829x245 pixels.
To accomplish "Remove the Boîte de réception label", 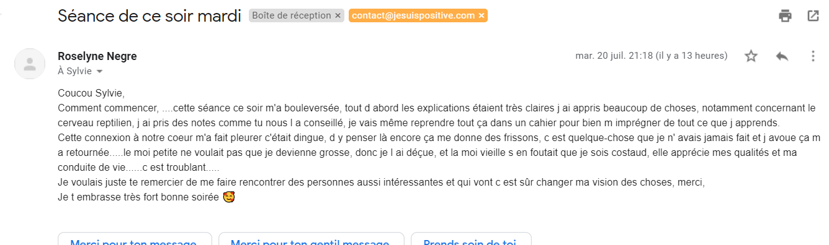I will tap(338, 16).
